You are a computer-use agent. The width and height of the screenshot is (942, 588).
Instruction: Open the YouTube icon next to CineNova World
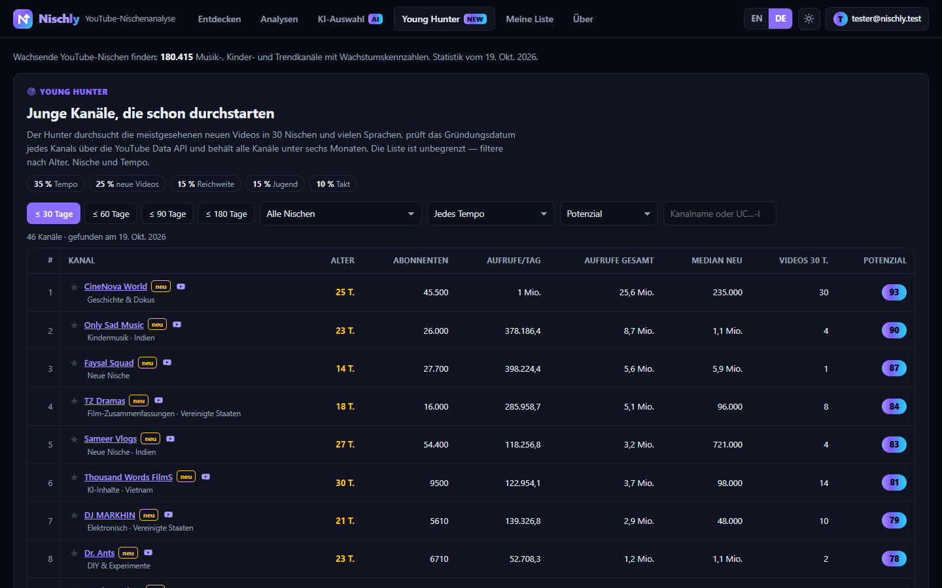pos(181,286)
